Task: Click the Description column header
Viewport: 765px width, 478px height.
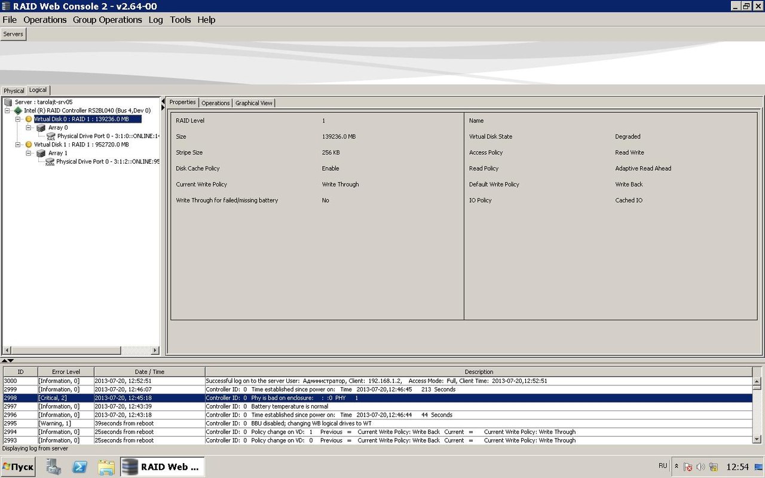Action: point(479,372)
